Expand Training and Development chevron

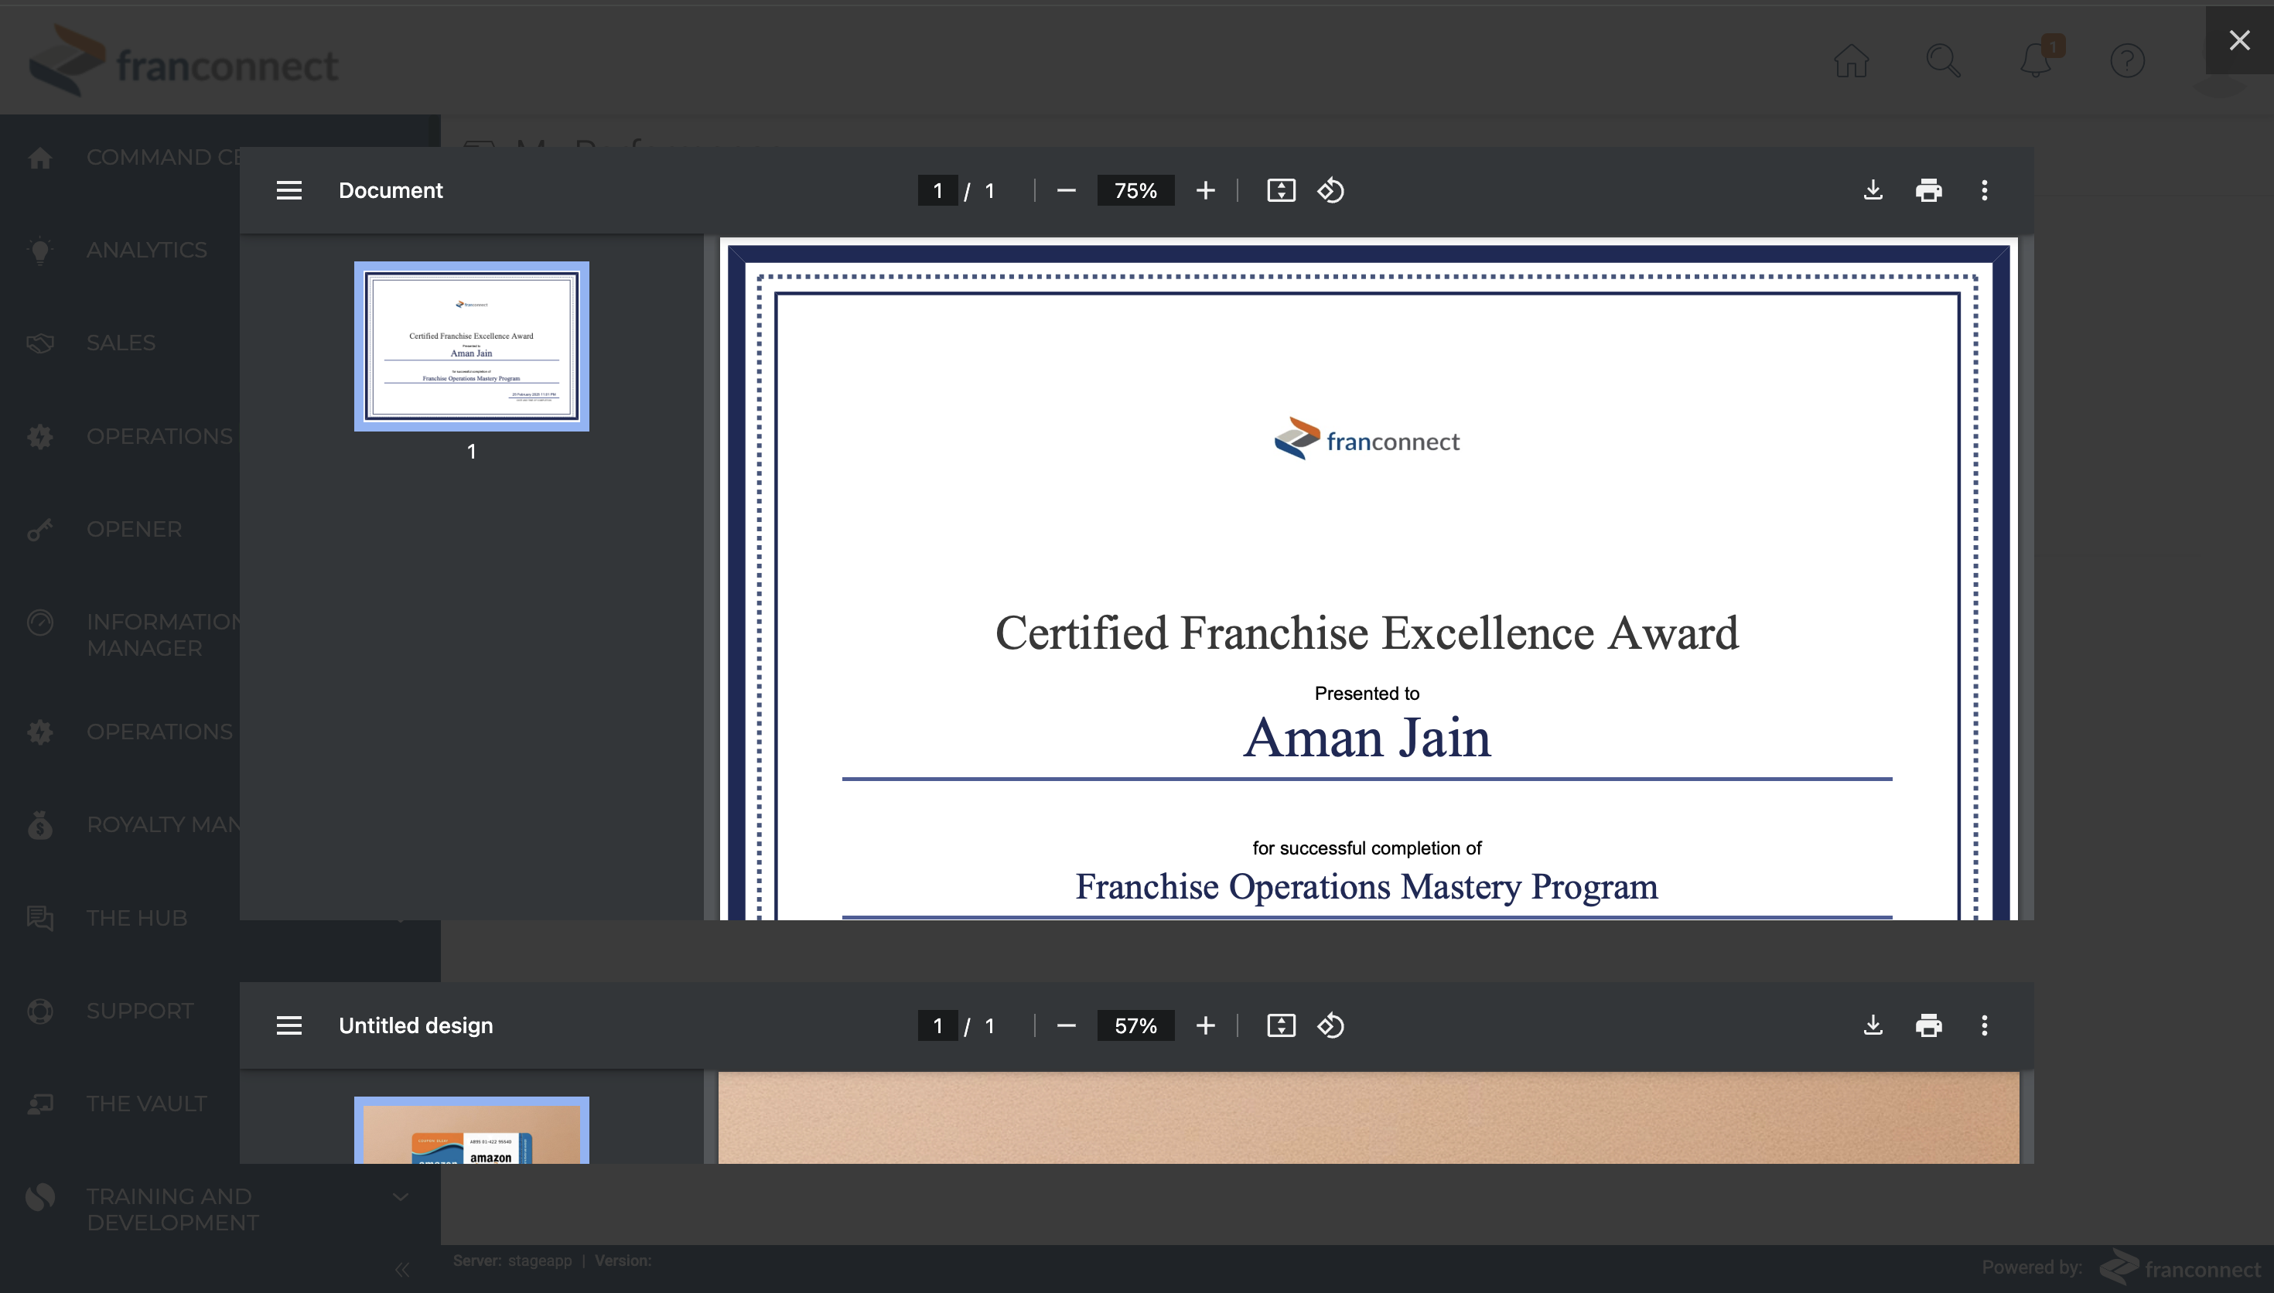click(401, 1197)
